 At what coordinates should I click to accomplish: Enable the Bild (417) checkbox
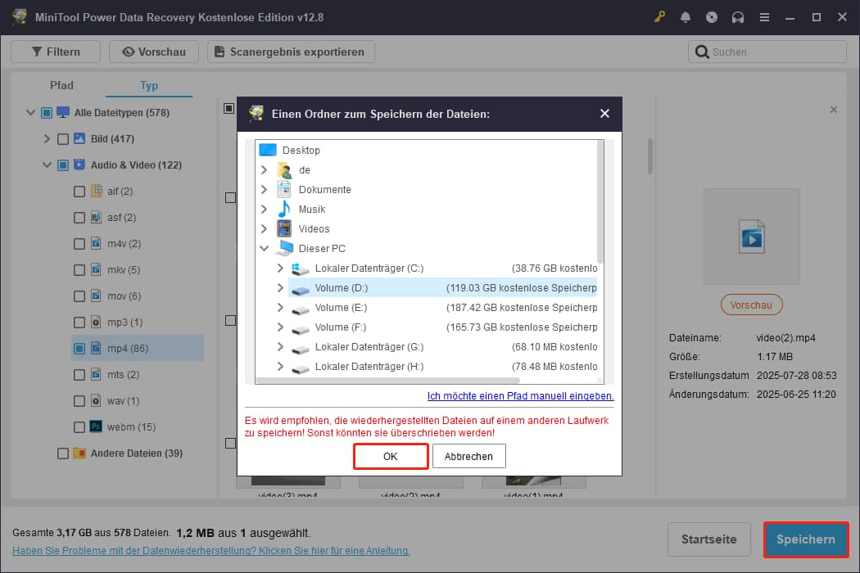pos(62,138)
